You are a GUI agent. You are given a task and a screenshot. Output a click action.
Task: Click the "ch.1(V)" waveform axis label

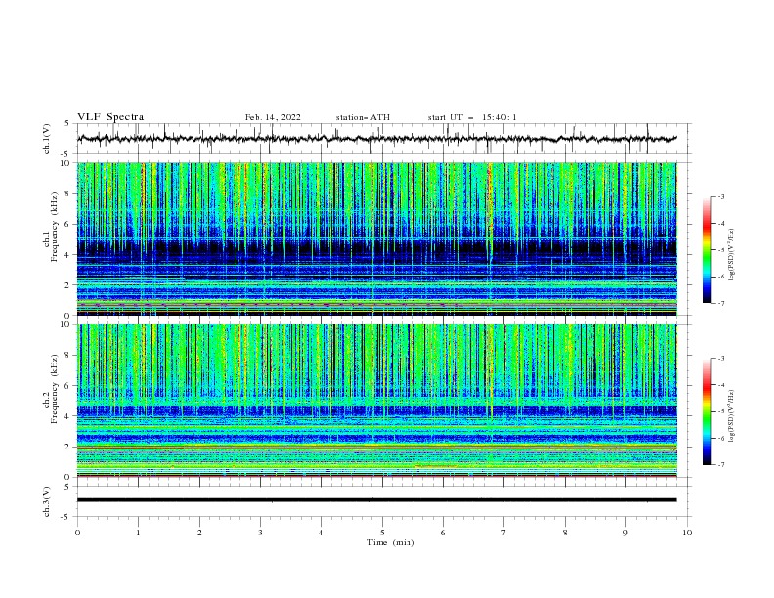click(x=47, y=139)
